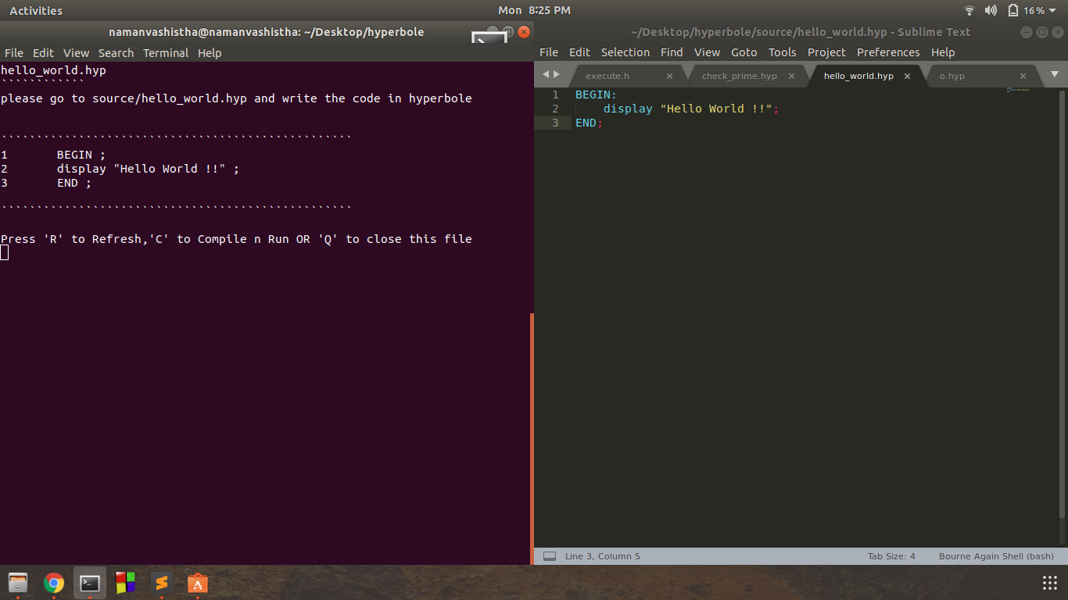Open Ubuntu Software from the dock
This screenshot has height=600, width=1068.
197,583
